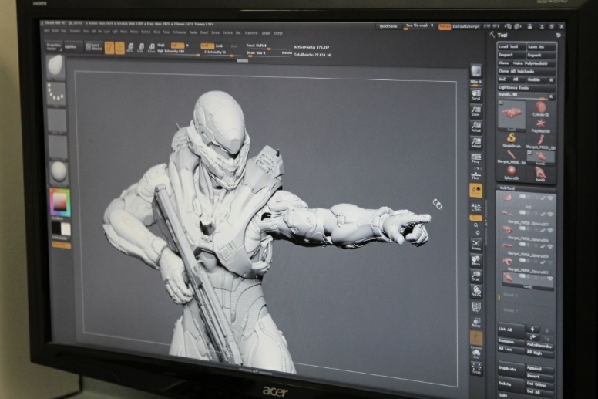This screenshot has width=598, height=399.
Task: Open the Zplugin menu
Action: 266,33
